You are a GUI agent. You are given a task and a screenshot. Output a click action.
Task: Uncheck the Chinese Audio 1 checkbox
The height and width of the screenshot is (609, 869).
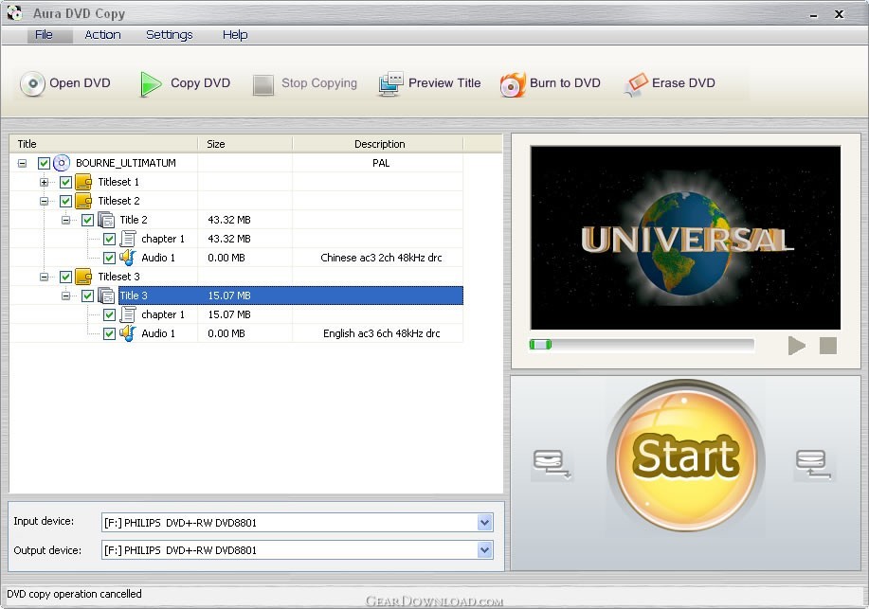[109, 258]
